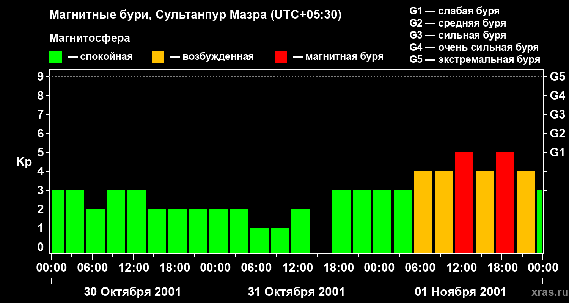
Task: Click the 12:00 time label for 30 Октября
Action: click(x=133, y=267)
